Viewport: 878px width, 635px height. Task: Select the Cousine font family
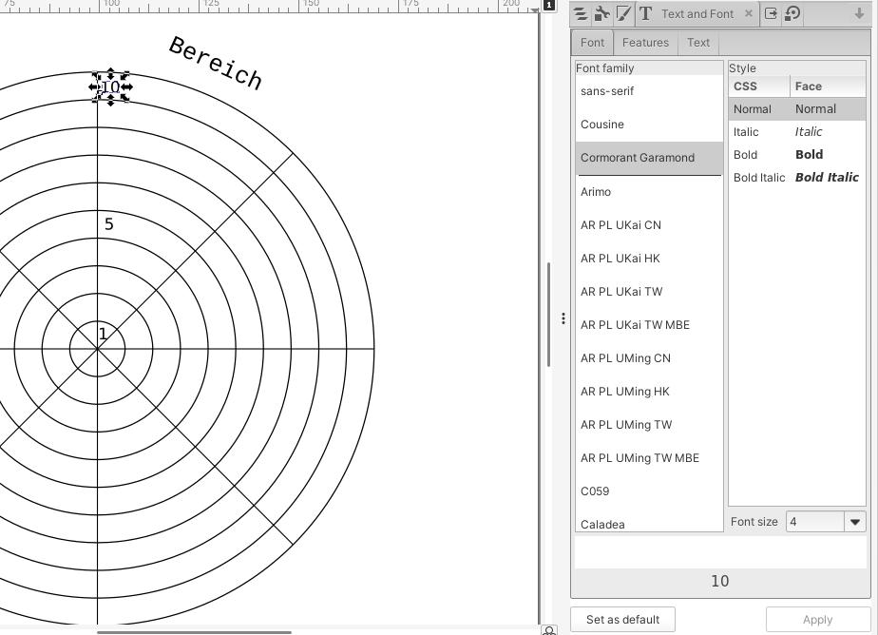pos(649,125)
